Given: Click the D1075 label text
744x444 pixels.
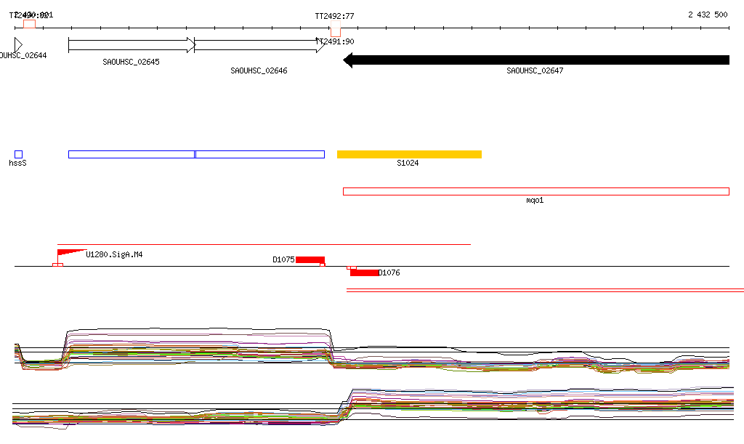Looking at the screenshot, I should [284, 259].
